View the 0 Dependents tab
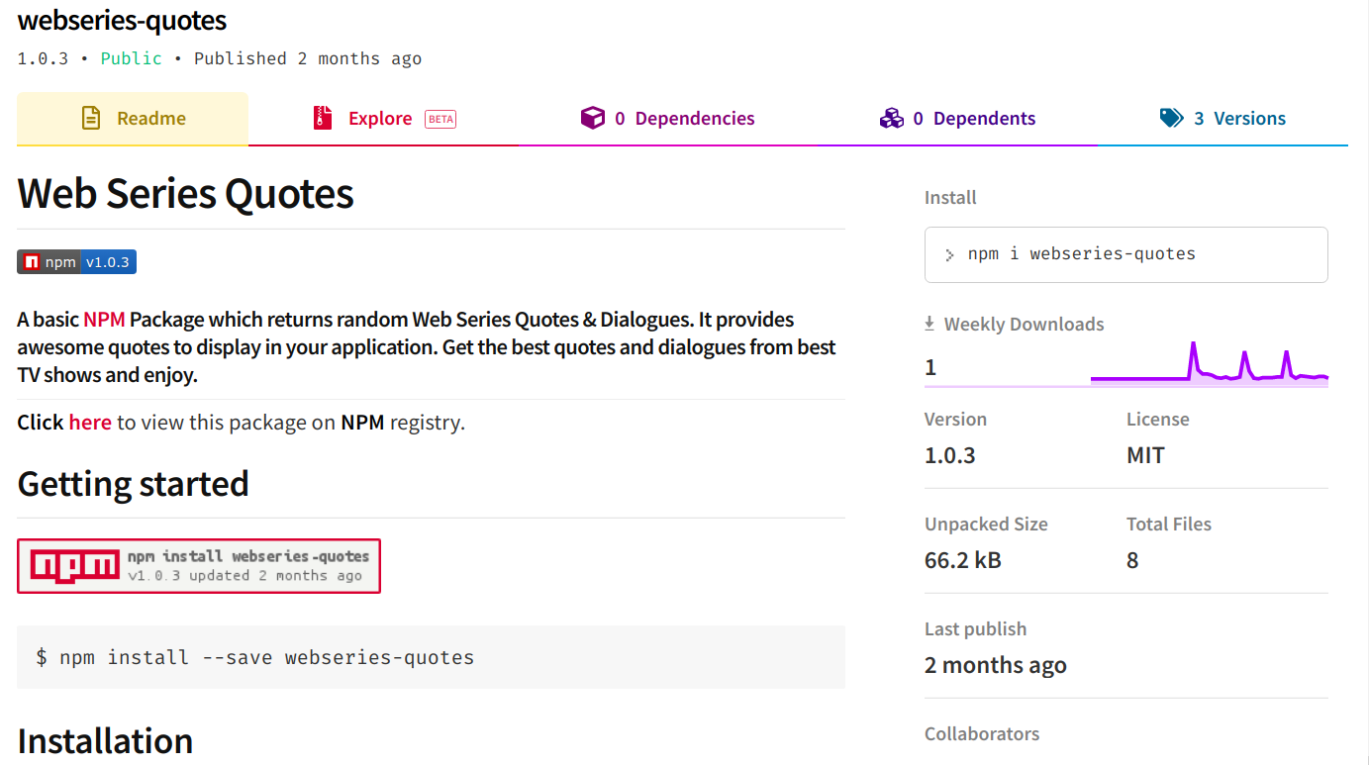This screenshot has height=765, width=1369. (x=973, y=119)
